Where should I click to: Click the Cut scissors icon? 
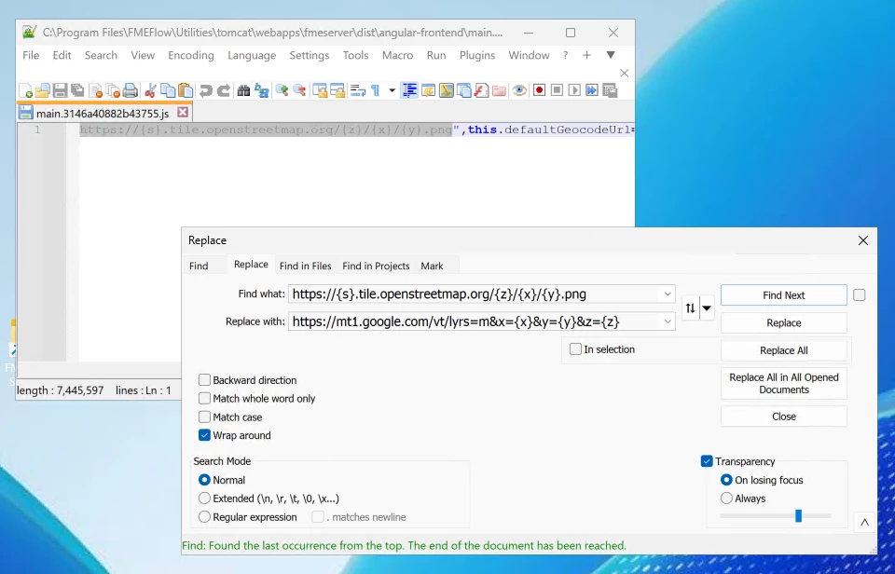[150, 90]
